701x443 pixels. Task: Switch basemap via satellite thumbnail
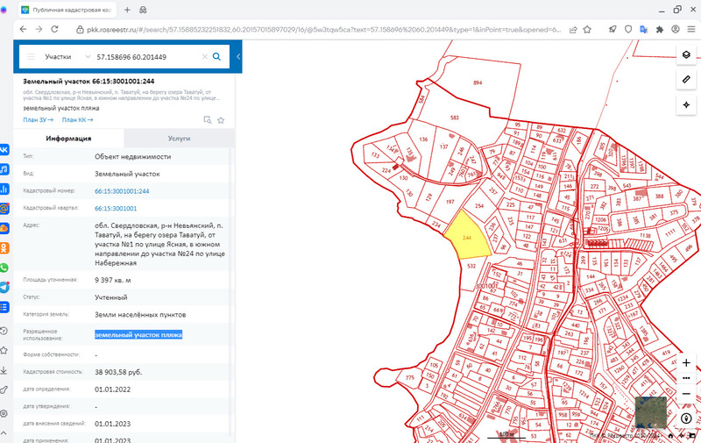click(650, 412)
